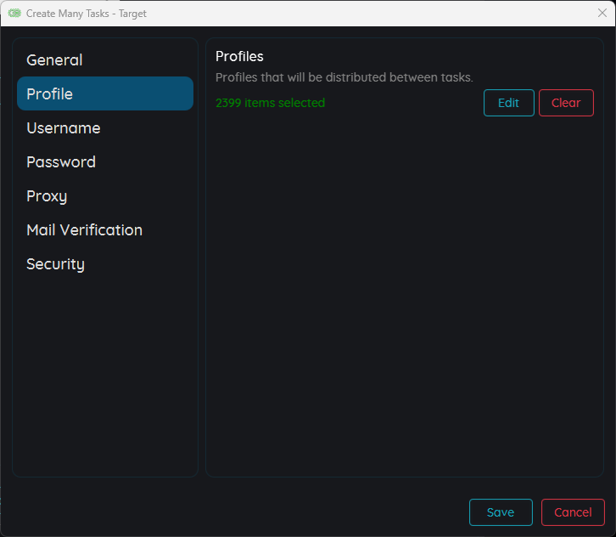
Task: Click the profiles distribution description text
Action: coord(344,77)
